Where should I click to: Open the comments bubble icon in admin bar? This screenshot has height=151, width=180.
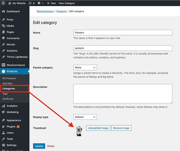39,3
